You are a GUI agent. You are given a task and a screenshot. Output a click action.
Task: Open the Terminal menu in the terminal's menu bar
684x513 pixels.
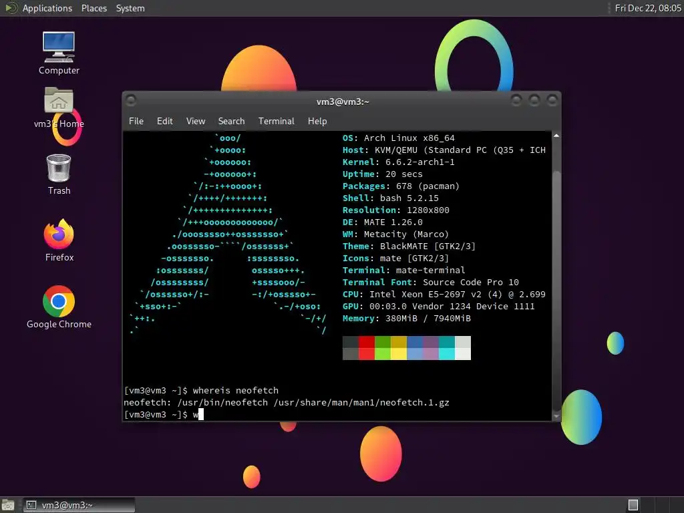pos(276,121)
